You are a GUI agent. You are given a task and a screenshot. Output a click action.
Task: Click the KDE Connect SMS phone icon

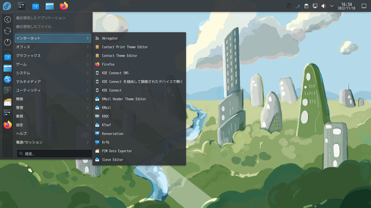point(97,73)
